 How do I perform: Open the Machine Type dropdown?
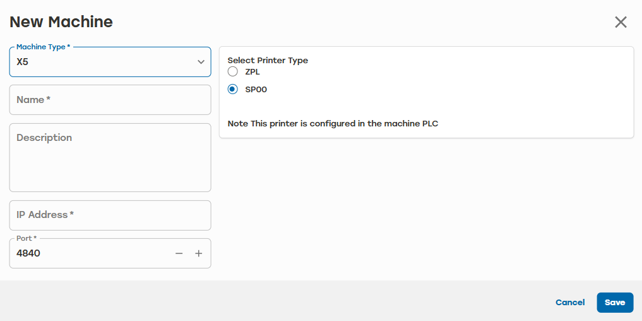point(110,62)
